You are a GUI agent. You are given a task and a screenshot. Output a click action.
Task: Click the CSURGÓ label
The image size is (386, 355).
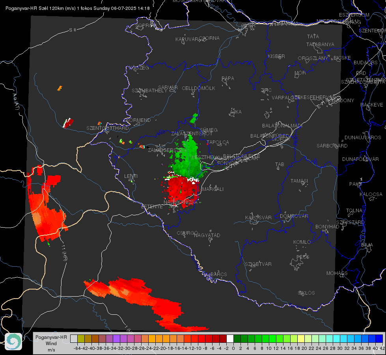coord(187,233)
